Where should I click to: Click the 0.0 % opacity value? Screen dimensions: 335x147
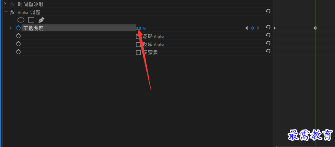(141, 28)
